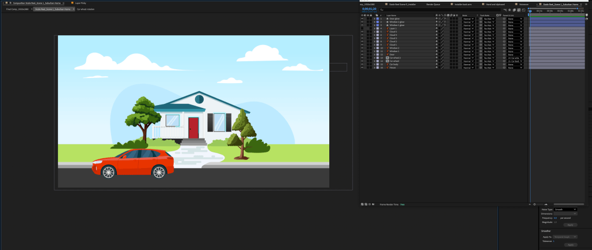Click the zoom-in mountain icon below timeline
592x250 pixels.
[x=546, y=204]
